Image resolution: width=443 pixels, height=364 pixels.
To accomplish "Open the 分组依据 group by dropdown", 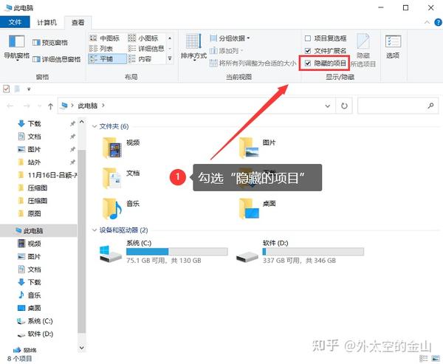I will coord(230,38).
